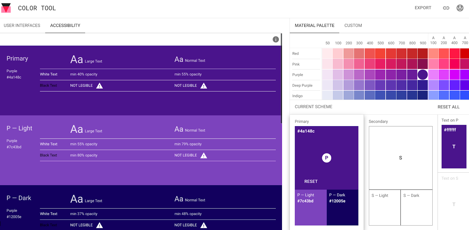Select the selected Purple 900 swatch circle
The image size is (469, 230).
pos(423,75)
